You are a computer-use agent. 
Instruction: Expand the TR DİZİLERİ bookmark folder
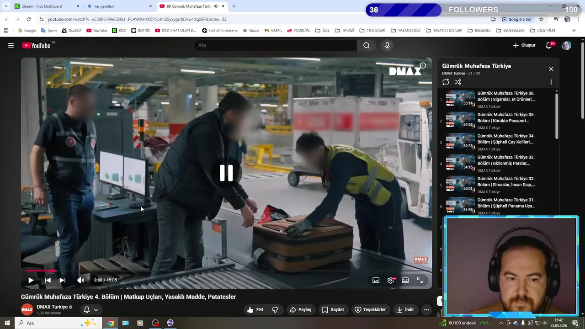(372, 31)
